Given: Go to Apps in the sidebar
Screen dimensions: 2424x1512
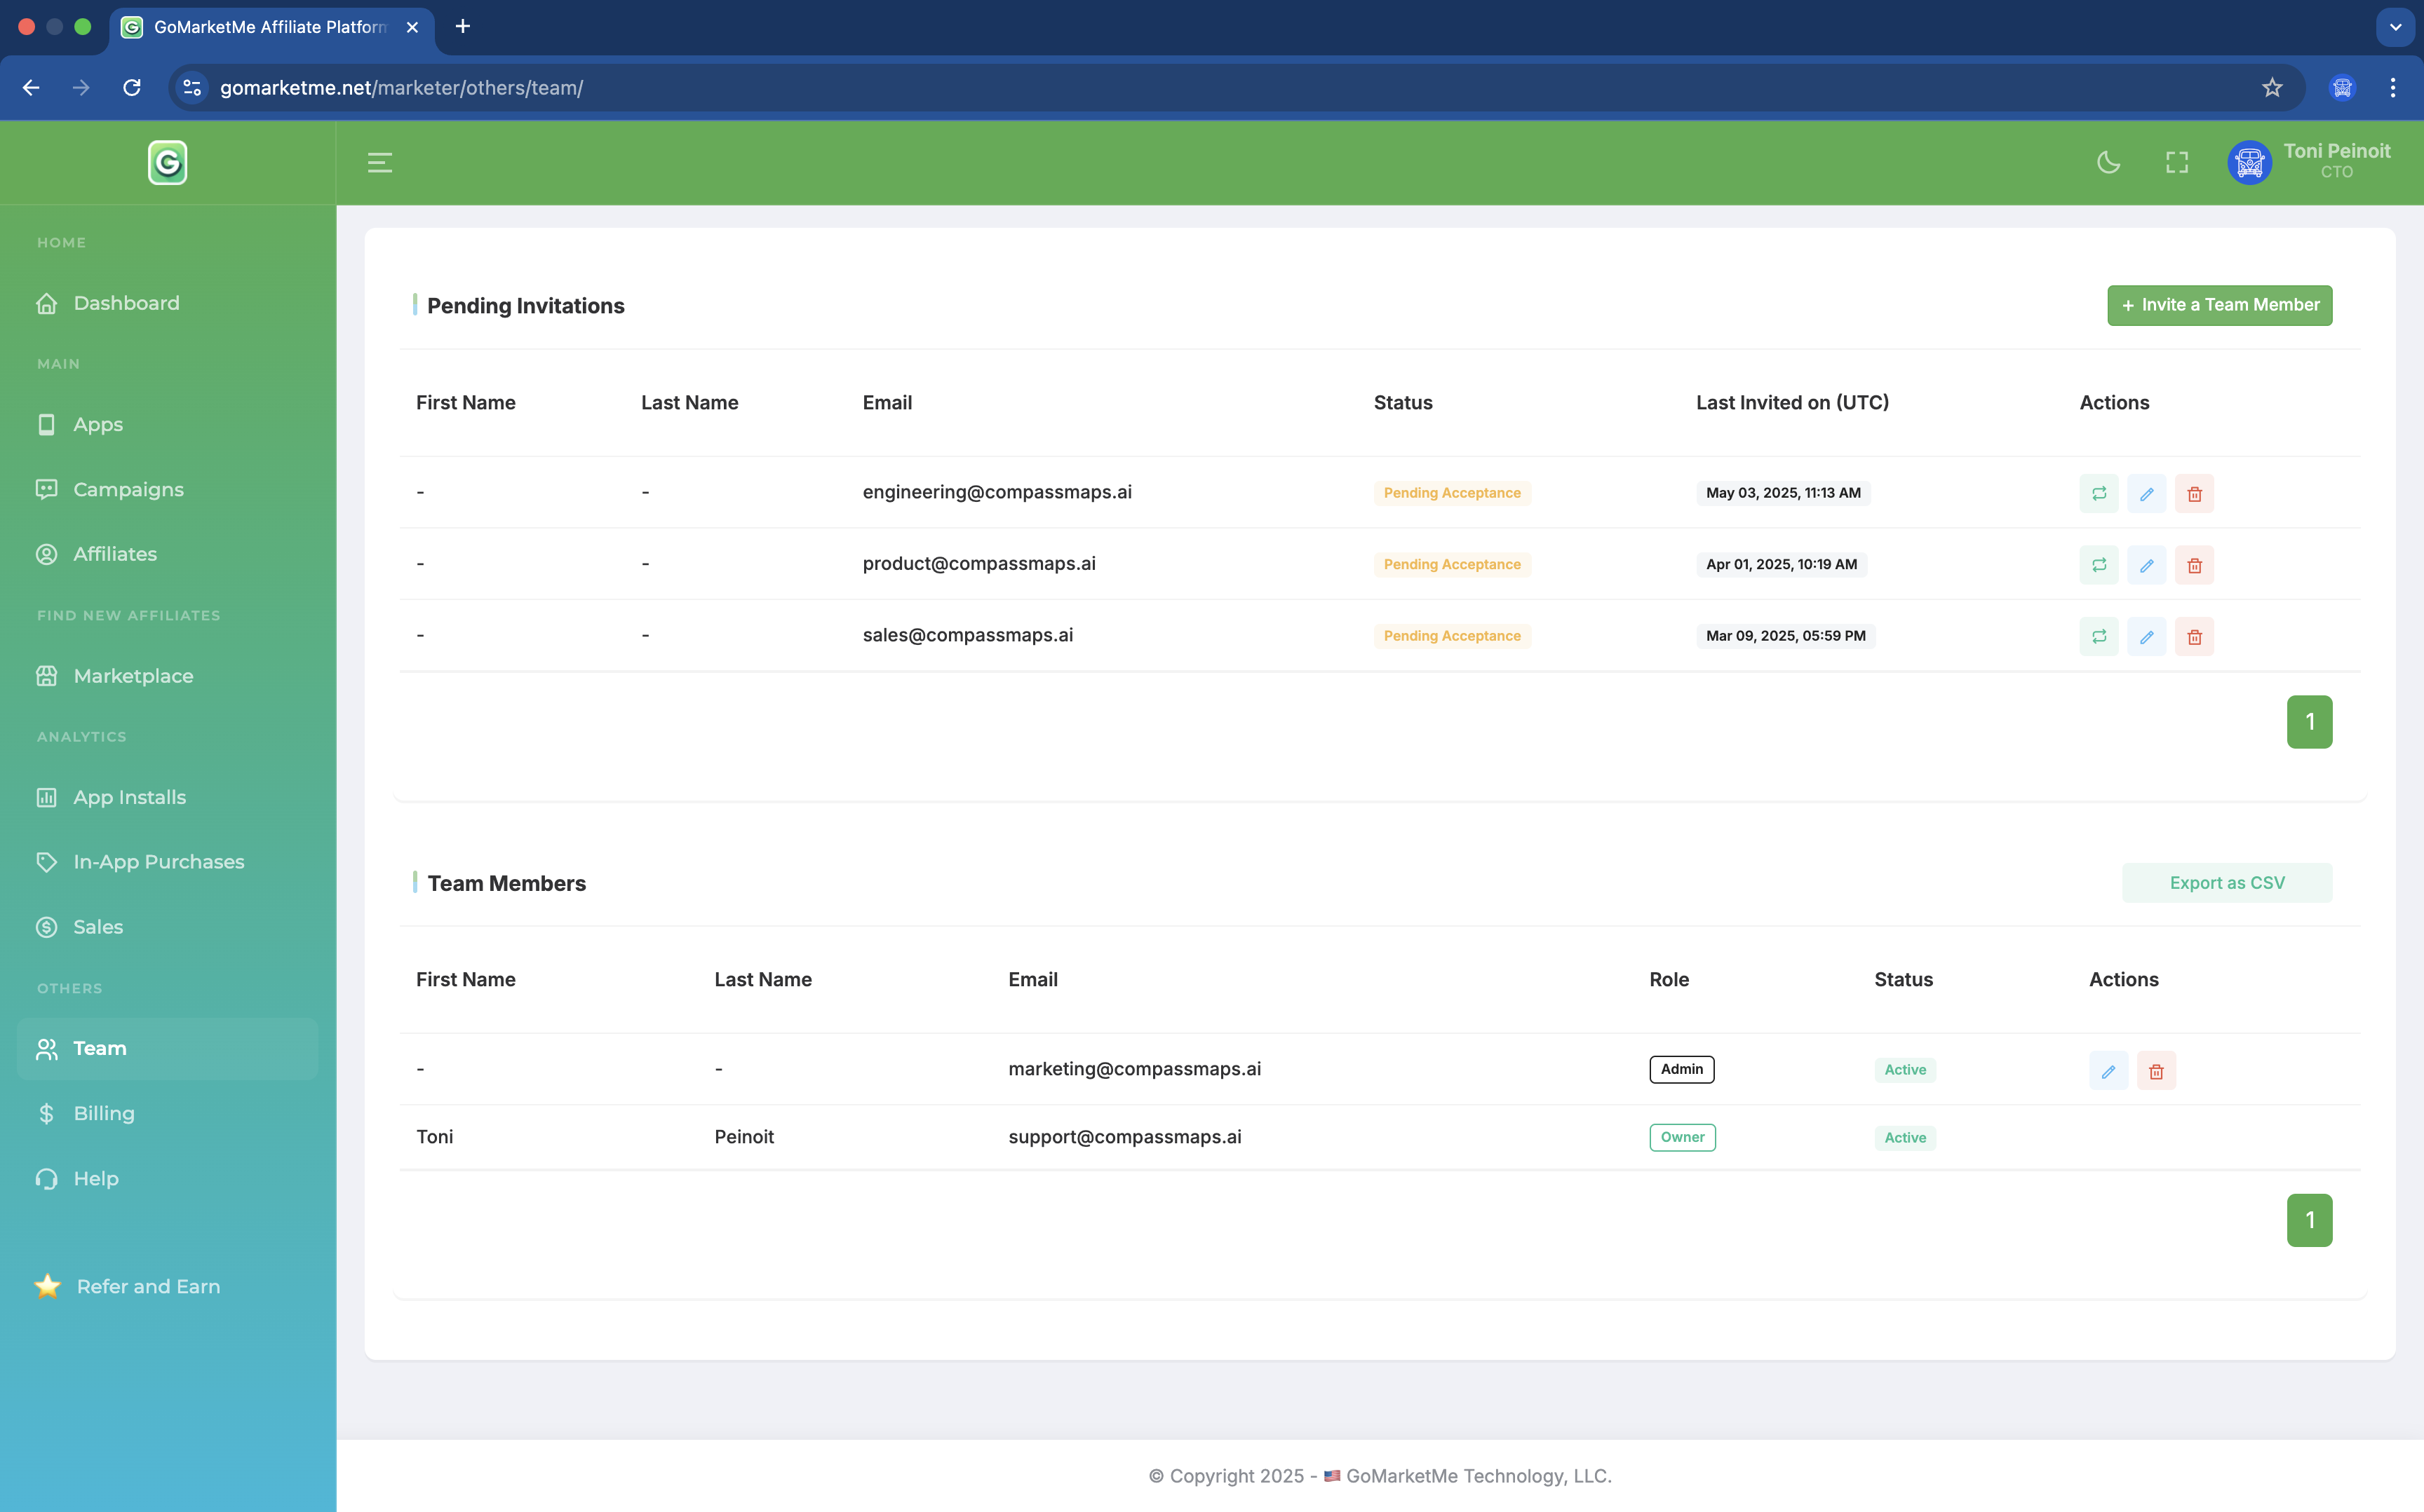Looking at the screenshot, I should click(x=167, y=424).
